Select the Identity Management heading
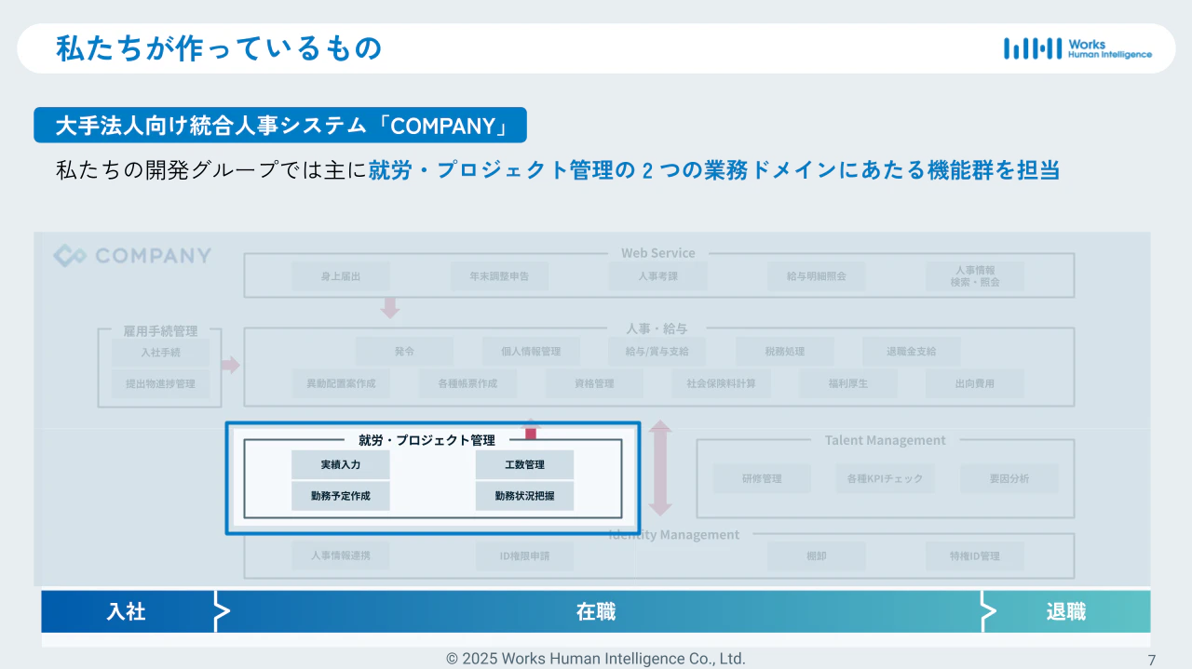Viewport: 1192px width, 669px height. pyautogui.click(x=674, y=534)
